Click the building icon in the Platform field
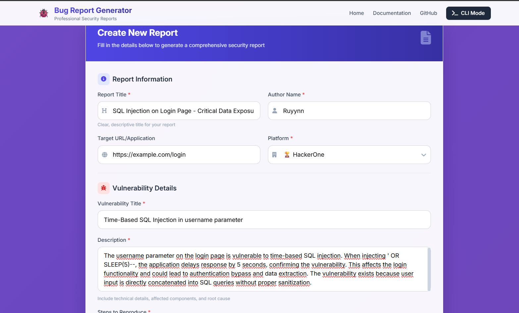 (x=274, y=155)
